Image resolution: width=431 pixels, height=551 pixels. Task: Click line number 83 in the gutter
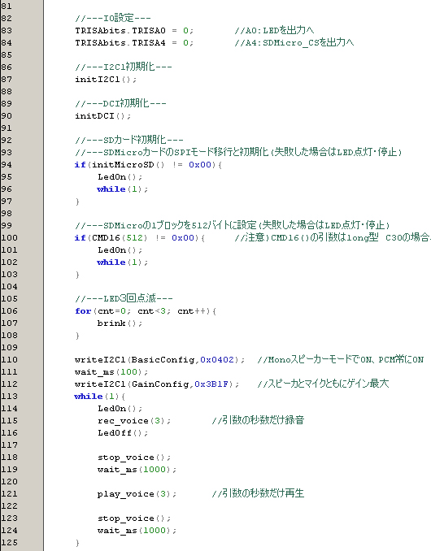[7, 31]
